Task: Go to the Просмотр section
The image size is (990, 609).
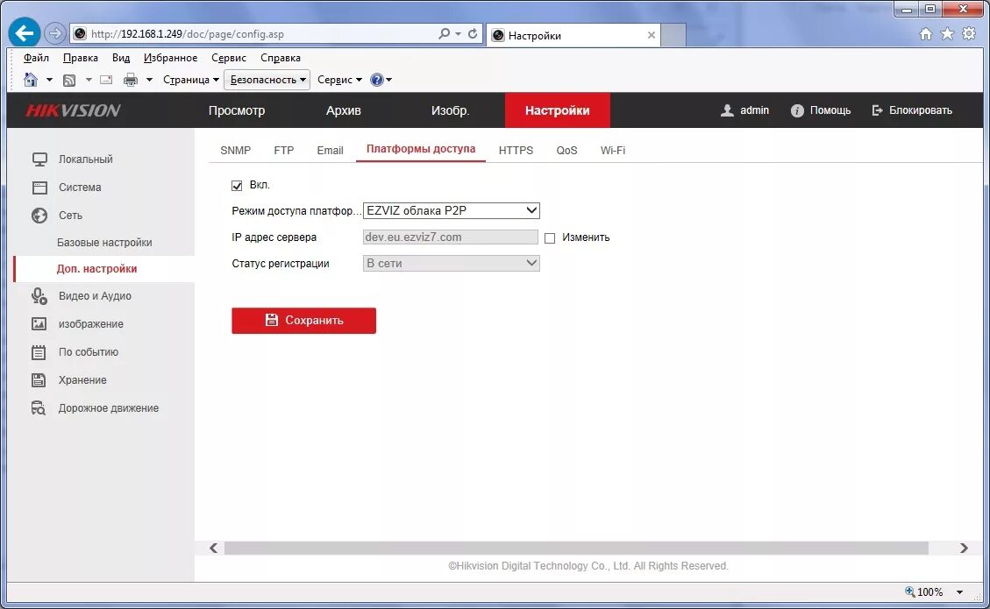Action: tap(237, 110)
